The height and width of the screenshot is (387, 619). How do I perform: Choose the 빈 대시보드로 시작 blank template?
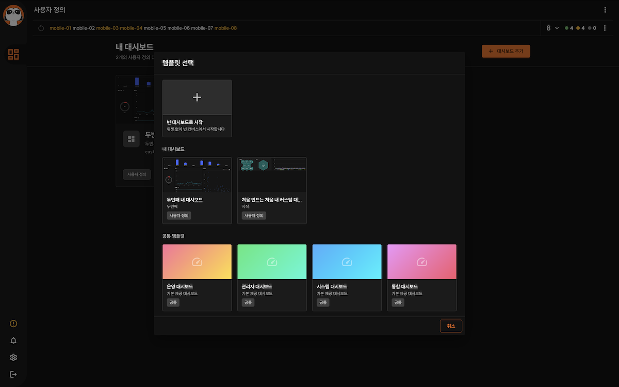point(197,108)
